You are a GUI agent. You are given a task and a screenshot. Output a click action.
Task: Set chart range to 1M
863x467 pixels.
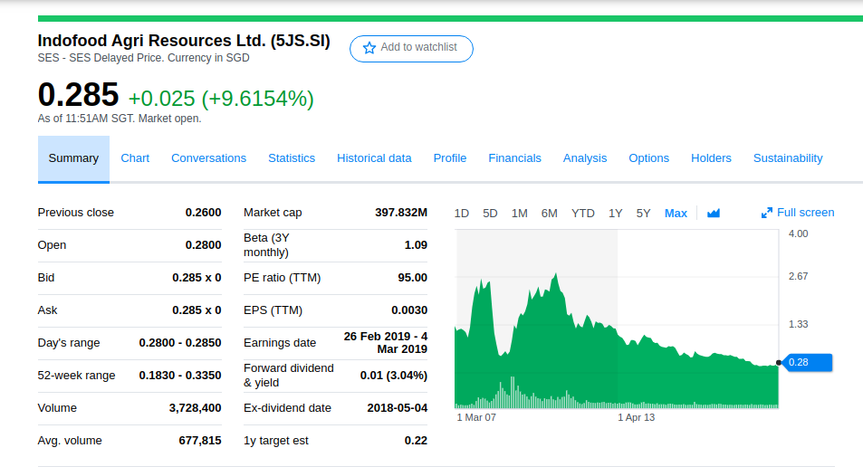click(x=519, y=214)
